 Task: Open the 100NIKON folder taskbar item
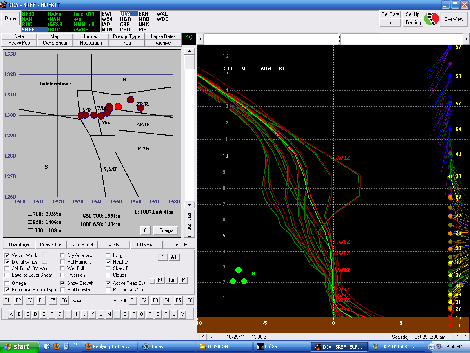(x=224, y=346)
